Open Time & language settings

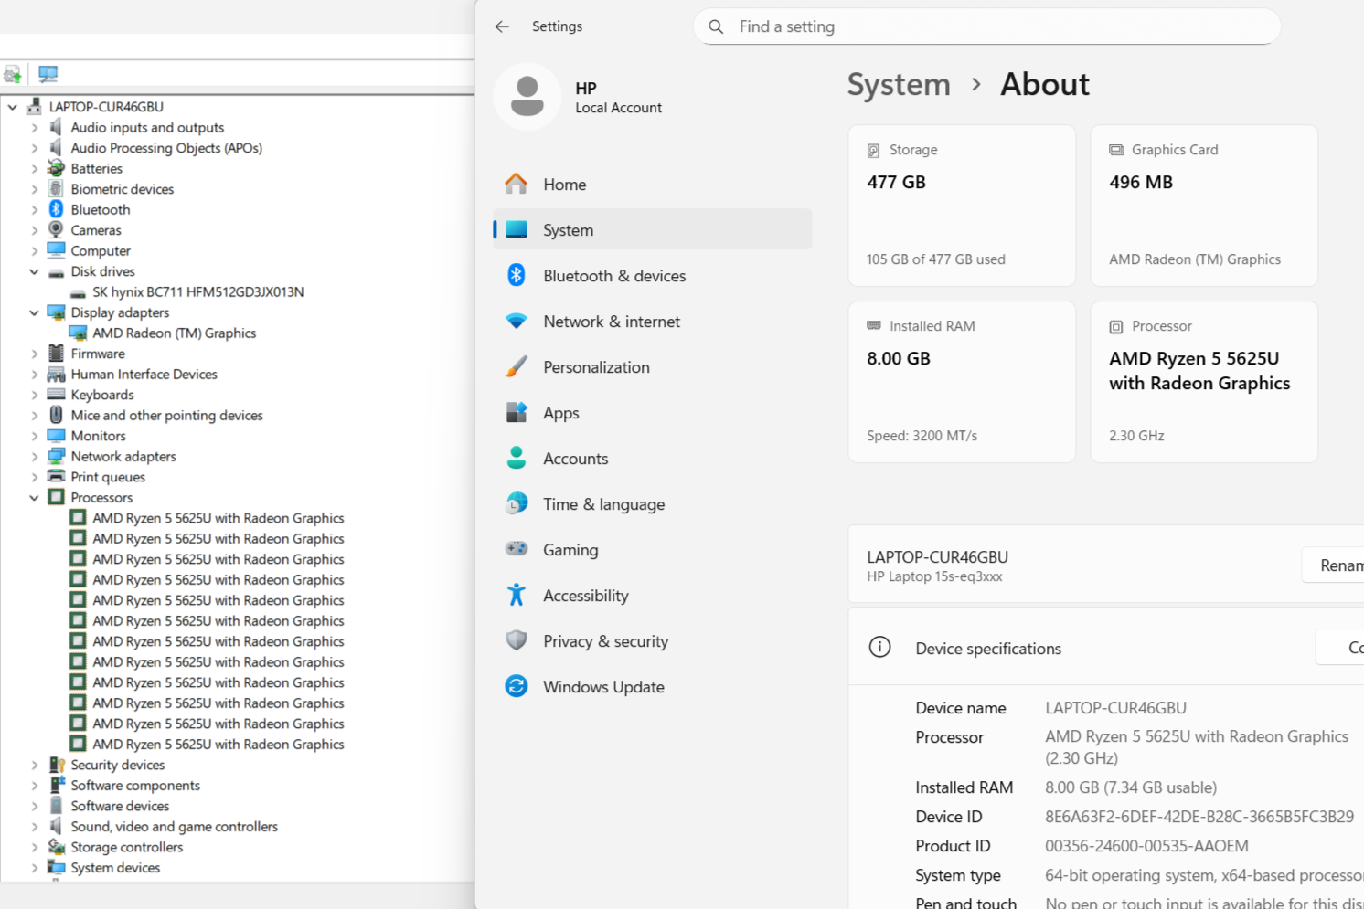(x=653, y=503)
